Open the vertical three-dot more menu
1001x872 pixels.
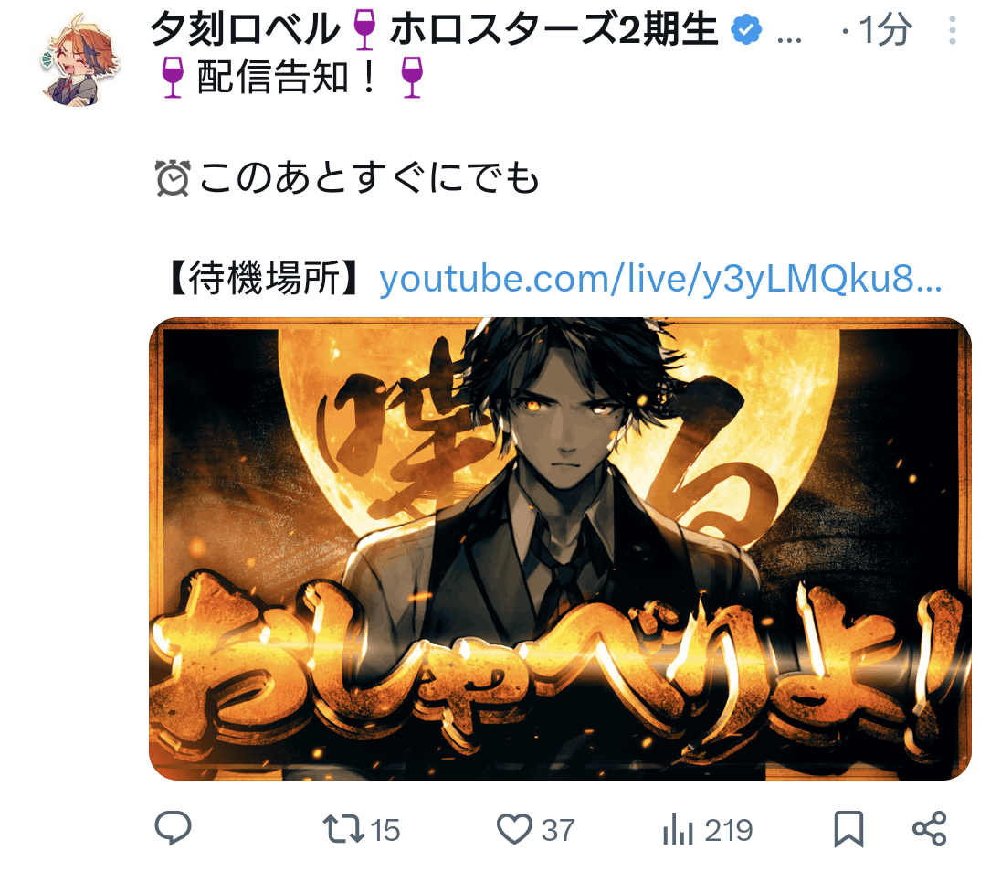(953, 30)
